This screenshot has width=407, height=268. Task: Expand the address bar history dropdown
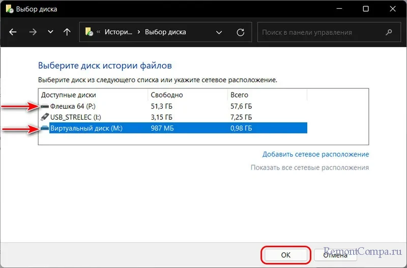point(219,32)
